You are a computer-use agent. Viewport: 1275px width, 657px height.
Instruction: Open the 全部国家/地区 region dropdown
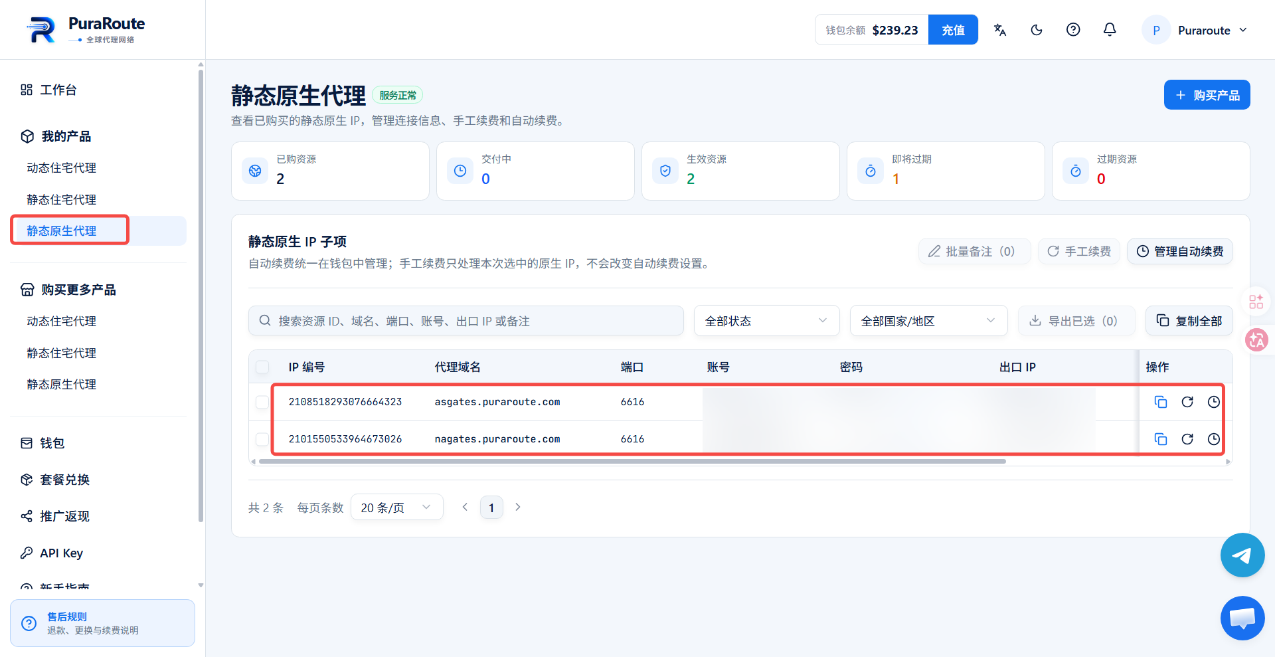pos(929,321)
